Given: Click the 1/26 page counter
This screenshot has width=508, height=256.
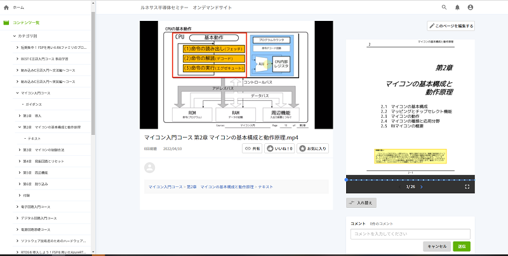Looking at the screenshot, I should click(410, 187).
